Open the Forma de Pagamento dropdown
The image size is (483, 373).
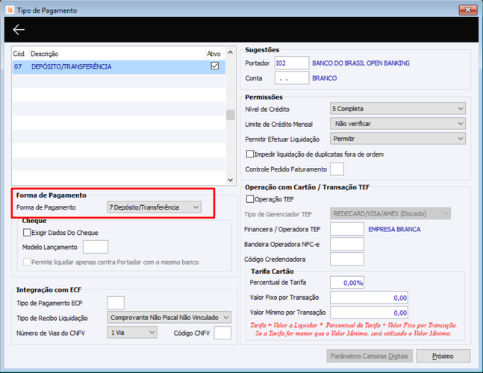tap(154, 207)
